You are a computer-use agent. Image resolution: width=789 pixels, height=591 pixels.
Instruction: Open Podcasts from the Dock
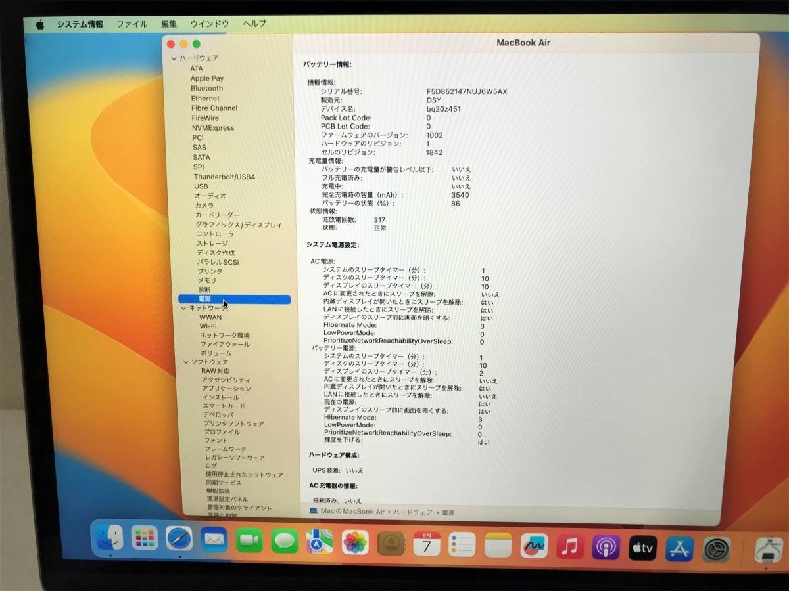(606, 547)
